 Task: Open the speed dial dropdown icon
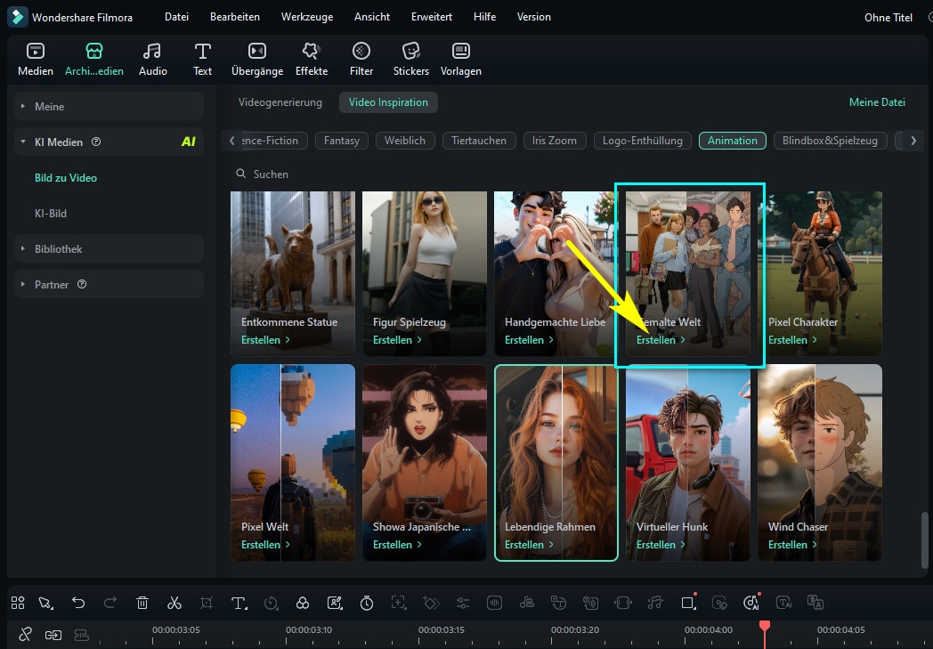[x=271, y=603]
